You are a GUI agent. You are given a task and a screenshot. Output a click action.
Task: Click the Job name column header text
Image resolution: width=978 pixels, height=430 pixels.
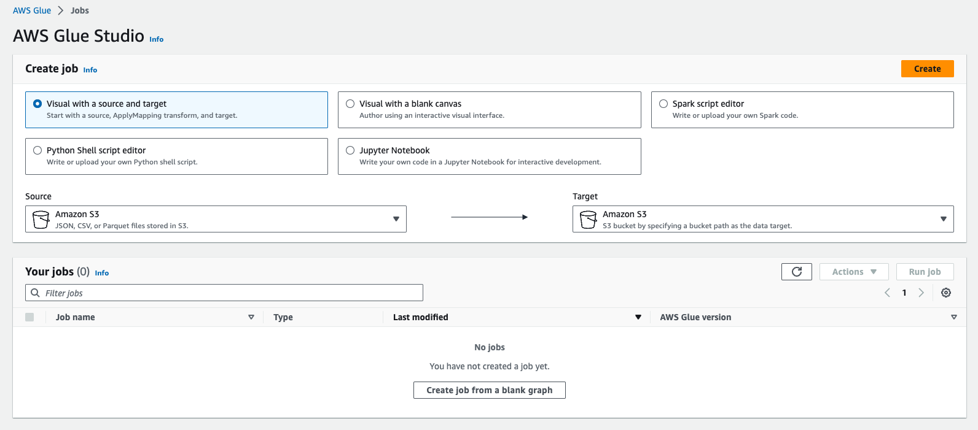[75, 317]
